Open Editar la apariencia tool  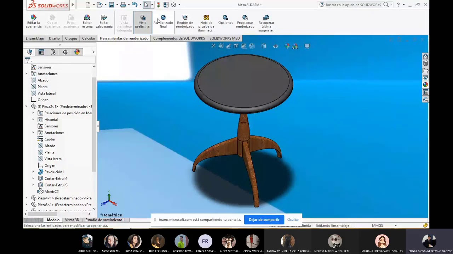coord(34,22)
